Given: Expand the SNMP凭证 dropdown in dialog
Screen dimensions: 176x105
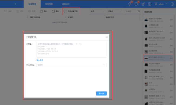Looking at the screenshot, I should 71,65.
